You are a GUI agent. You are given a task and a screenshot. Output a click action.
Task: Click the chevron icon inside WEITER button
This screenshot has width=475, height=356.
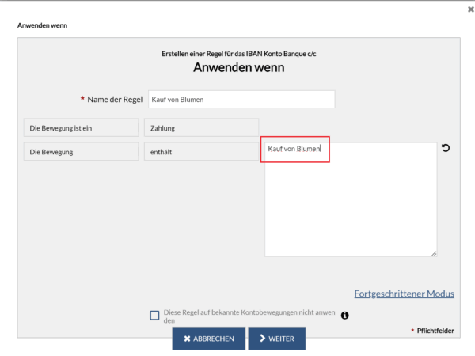pyautogui.click(x=263, y=338)
